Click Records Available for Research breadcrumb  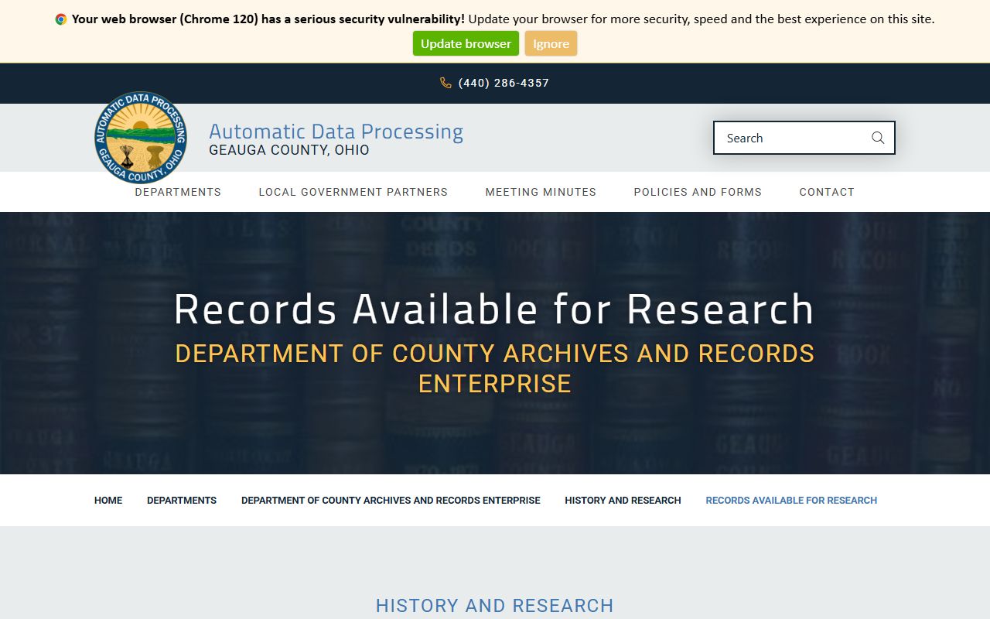pos(791,501)
